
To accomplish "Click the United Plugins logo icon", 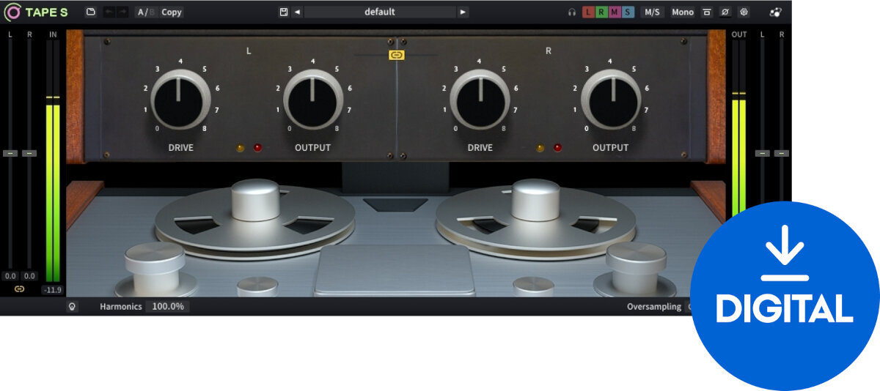I will [x=775, y=12].
